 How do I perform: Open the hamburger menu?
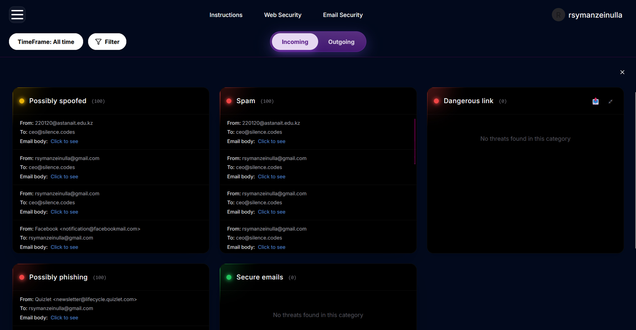[17, 15]
